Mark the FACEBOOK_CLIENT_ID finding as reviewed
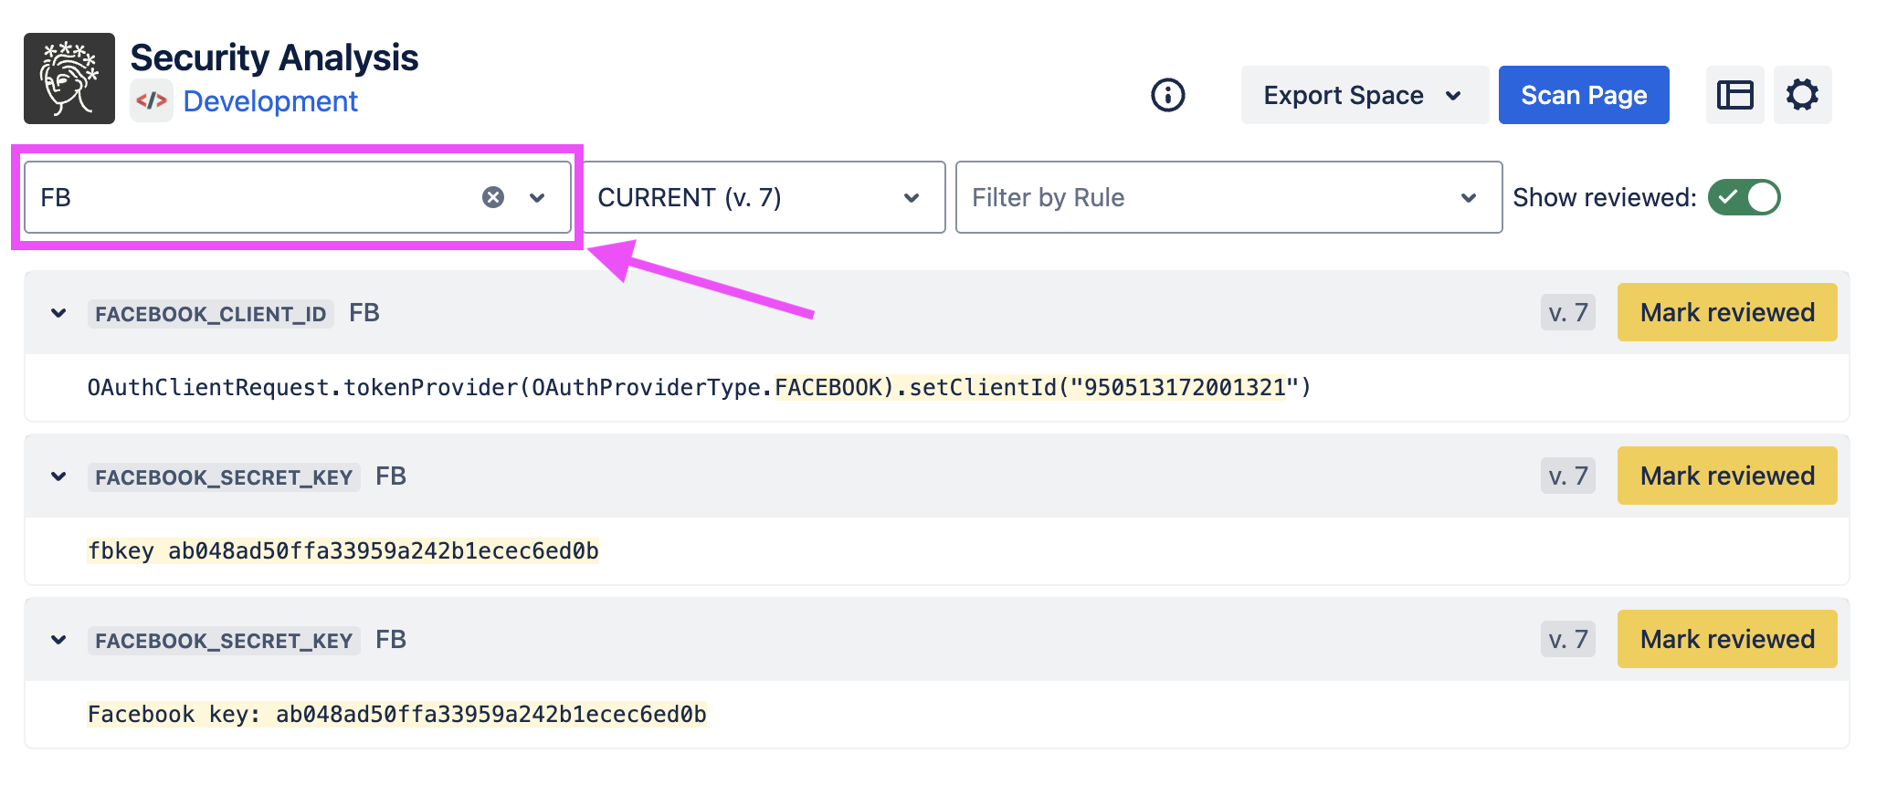The height and width of the screenshot is (785, 1887). click(1727, 312)
